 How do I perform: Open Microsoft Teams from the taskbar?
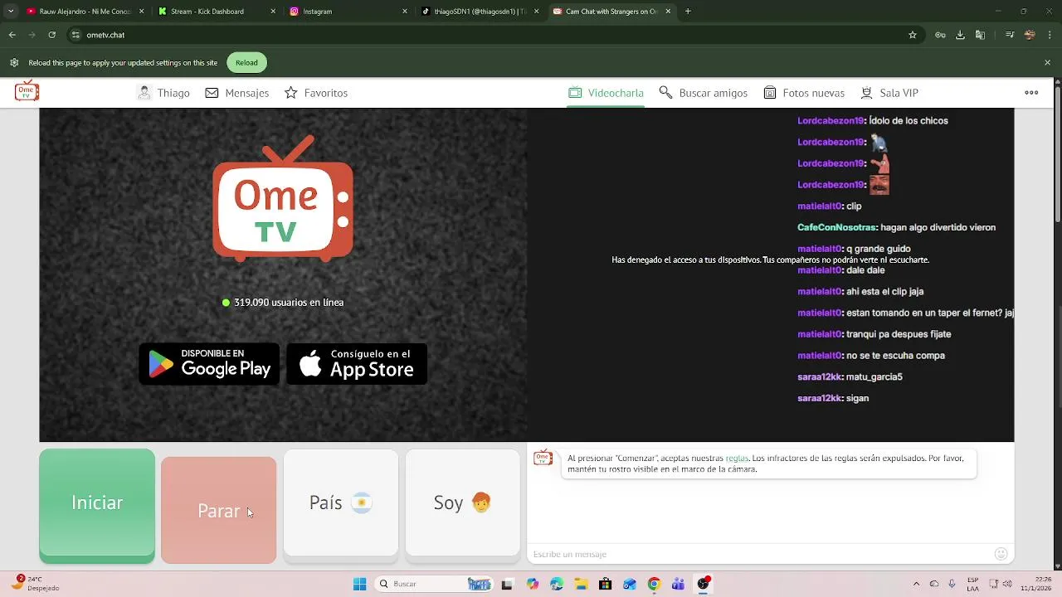pos(678,584)
